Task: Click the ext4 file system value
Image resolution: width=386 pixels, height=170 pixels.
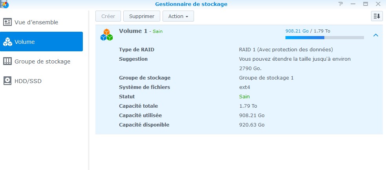Action: click(245, 87)
